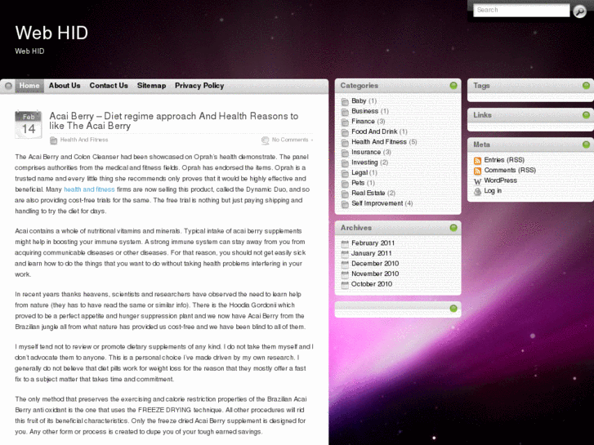The height and width of the screenshot is (445, 594).
Task: Open the October 2010 archive
Action: pos(372,283)
